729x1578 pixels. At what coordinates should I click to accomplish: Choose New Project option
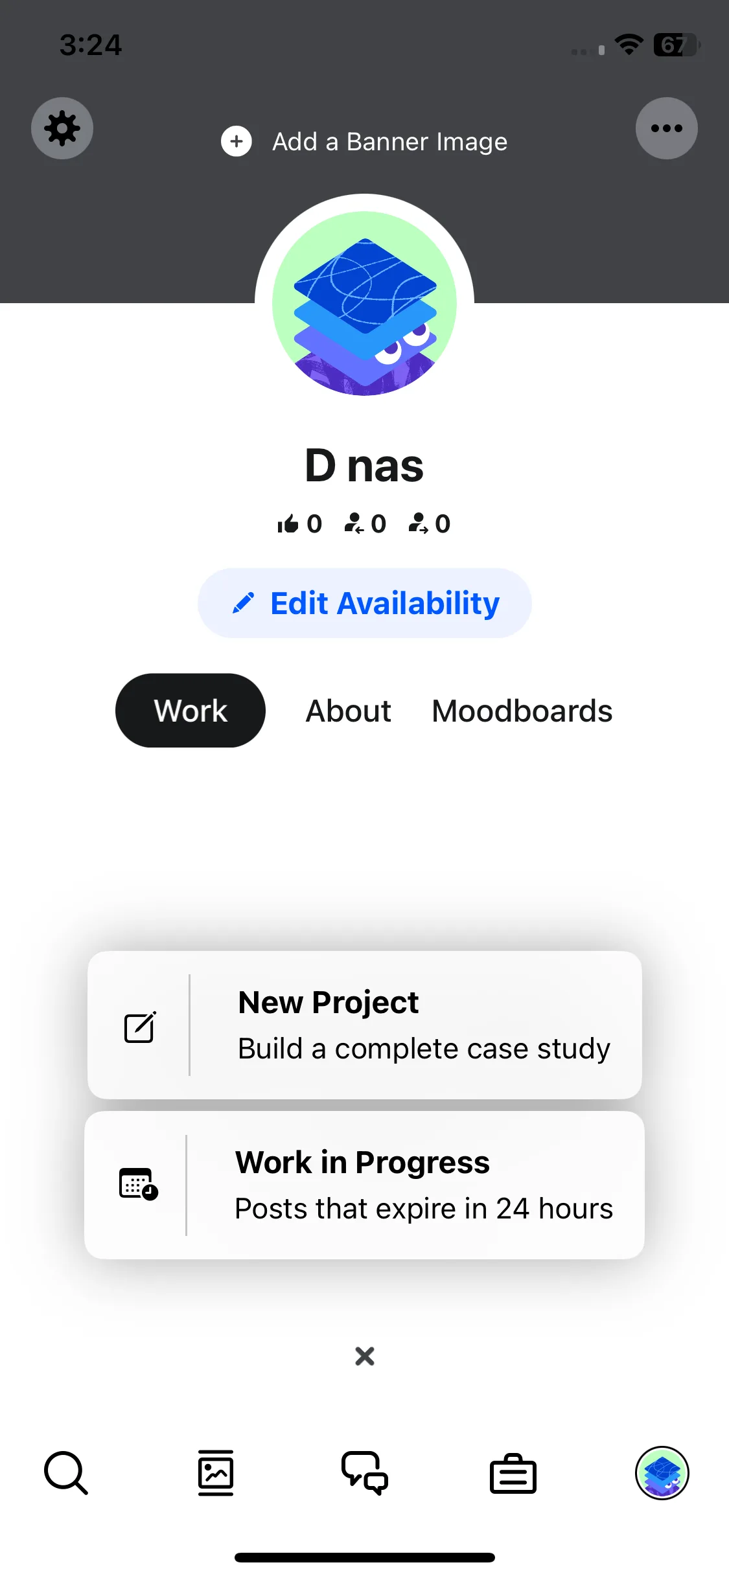pos(365,1025)
